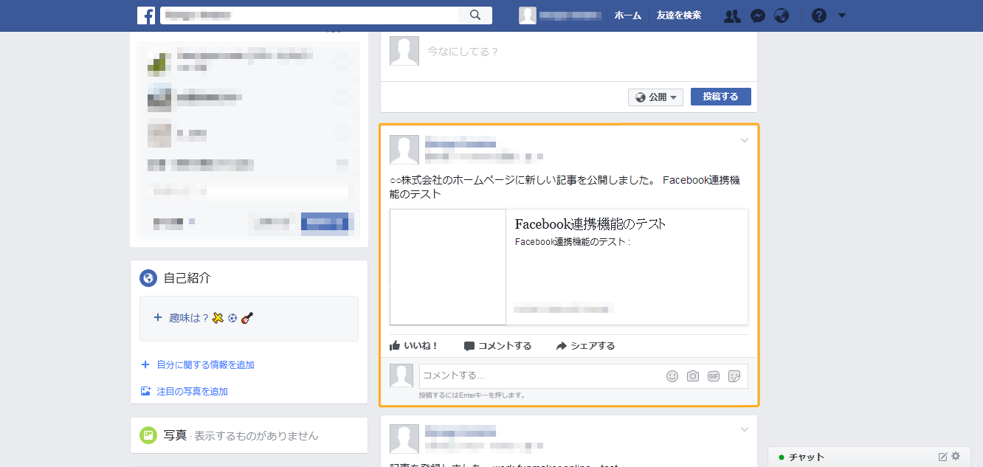Click いいね！ on the highlighted post
Image resolution: width=983 pixels, height=467 pixels.
pyautogui.click(x=414, y=345)
